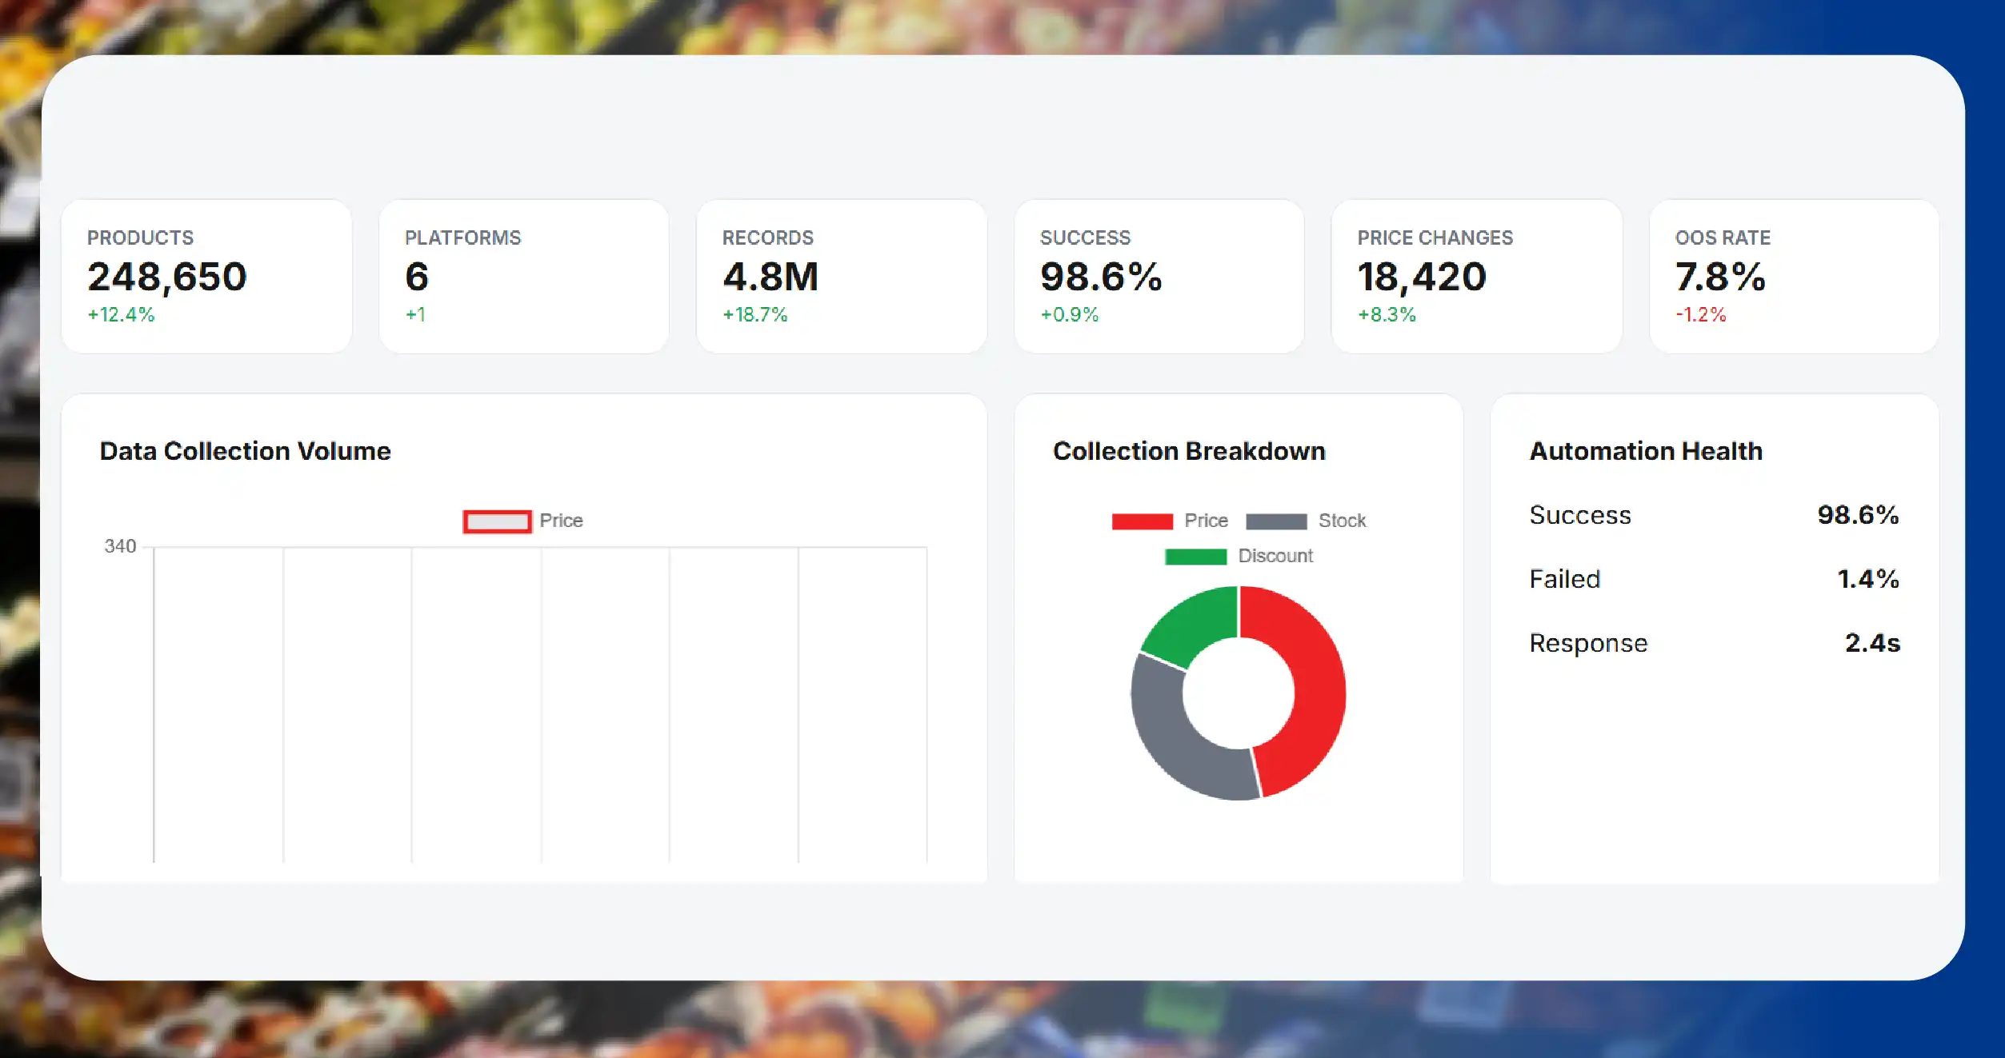Open the Platforms card showing 6
Viewport: 2005px width, 1058px height.
tap(524, 277)
